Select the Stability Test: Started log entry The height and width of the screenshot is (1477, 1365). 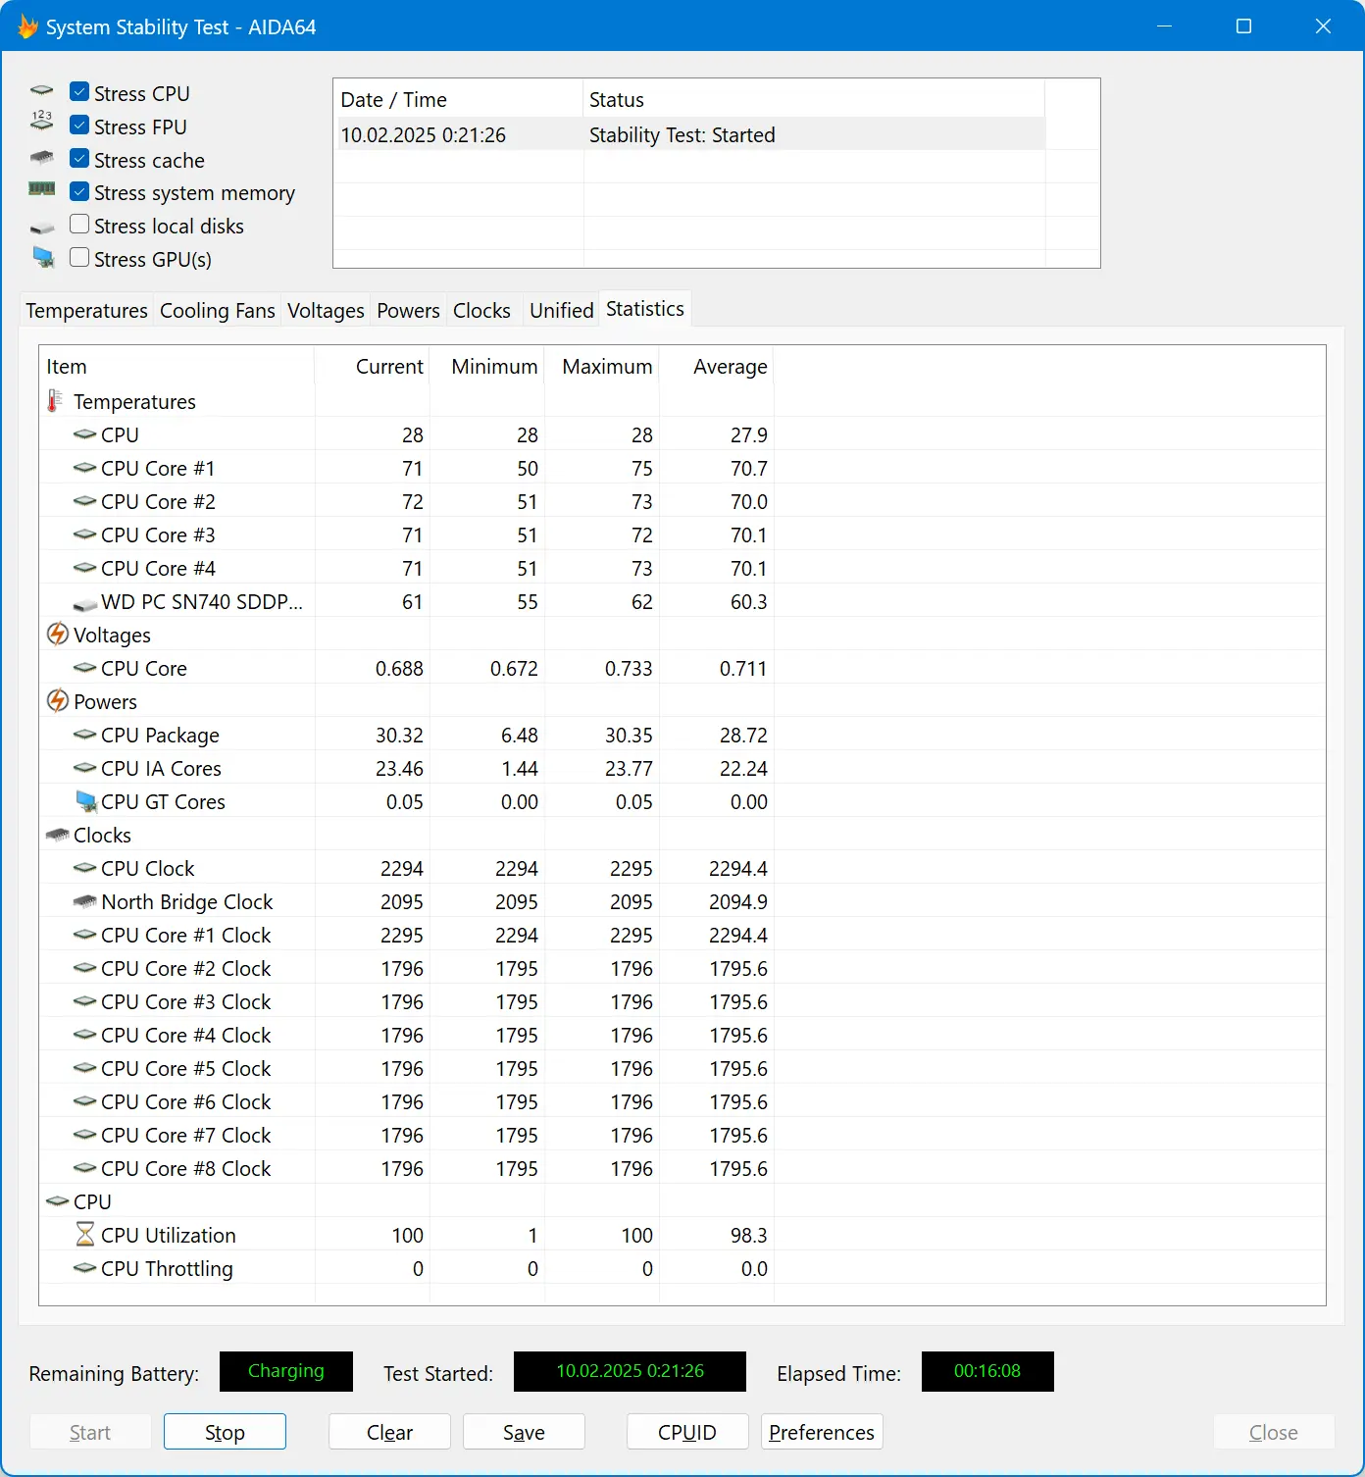pos(690,134)
